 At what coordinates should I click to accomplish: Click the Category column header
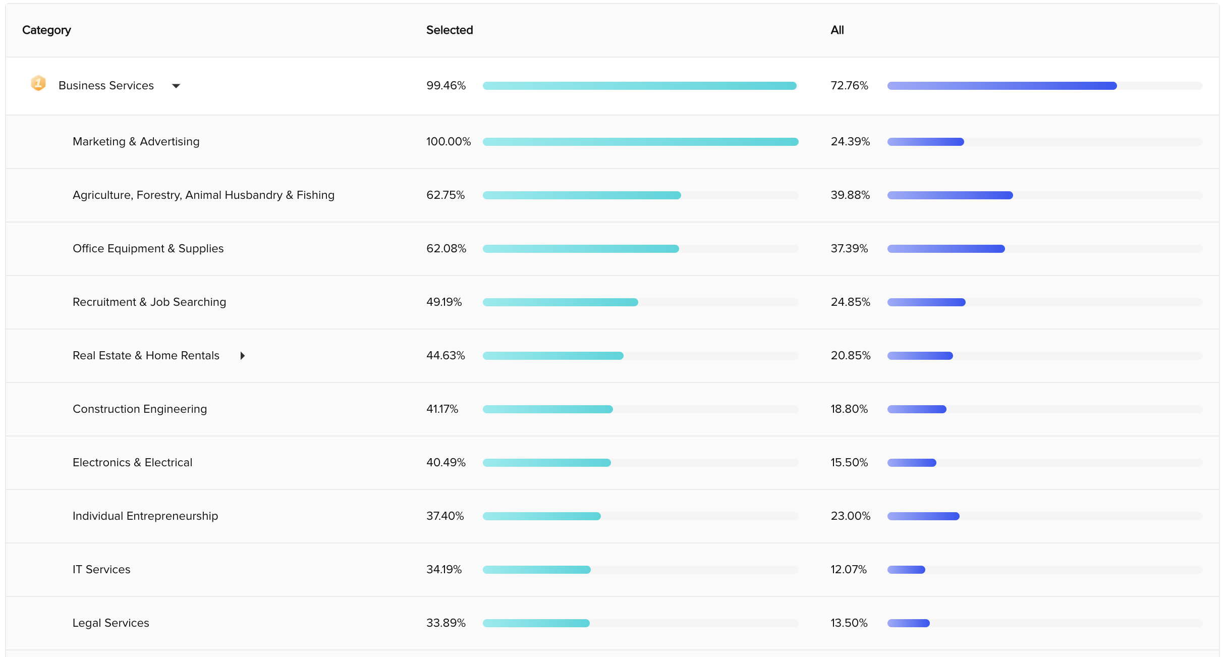(x=46, y=30)
